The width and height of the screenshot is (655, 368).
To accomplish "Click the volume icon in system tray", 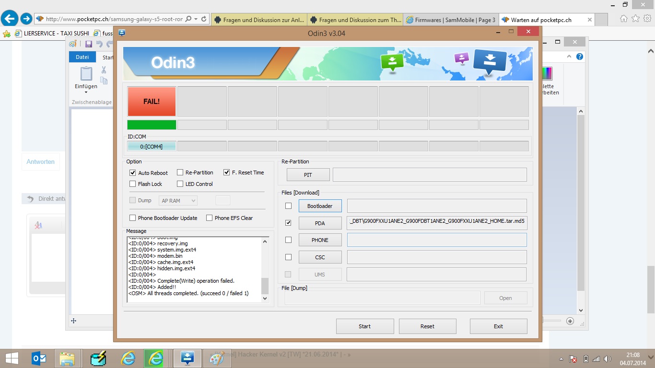I will click(608, 359).
